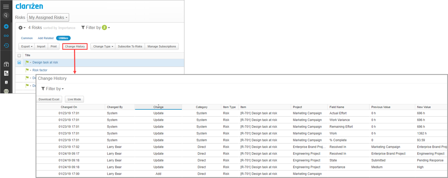The height and width of the screenshot is (178, 448).
Task: Open the Risk factor link
Action: click(40, 70)
